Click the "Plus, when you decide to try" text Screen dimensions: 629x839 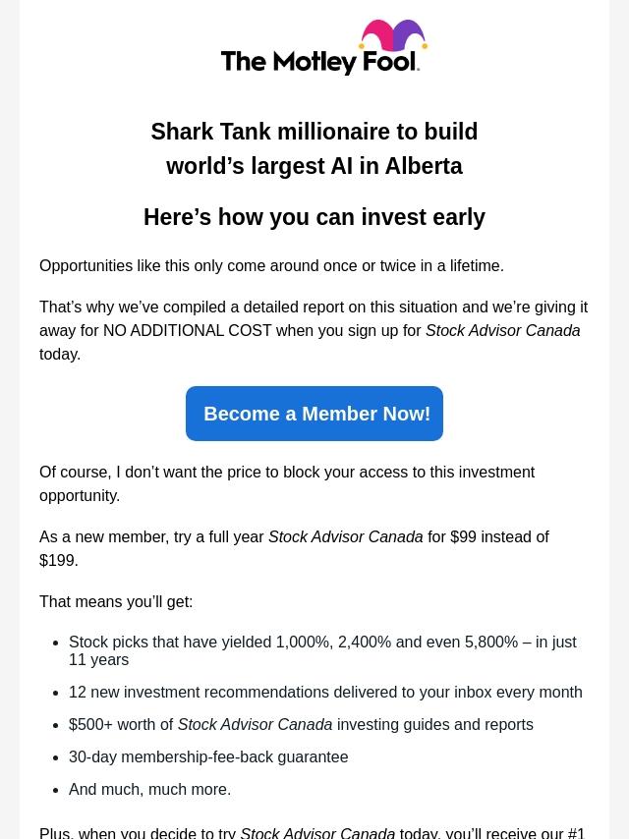click(138, 832)
